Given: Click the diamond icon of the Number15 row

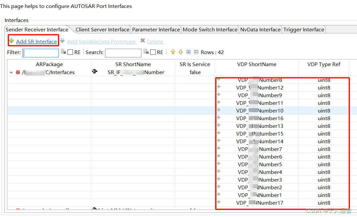Looking at the screenshot, I should click(x=219, y=133).
